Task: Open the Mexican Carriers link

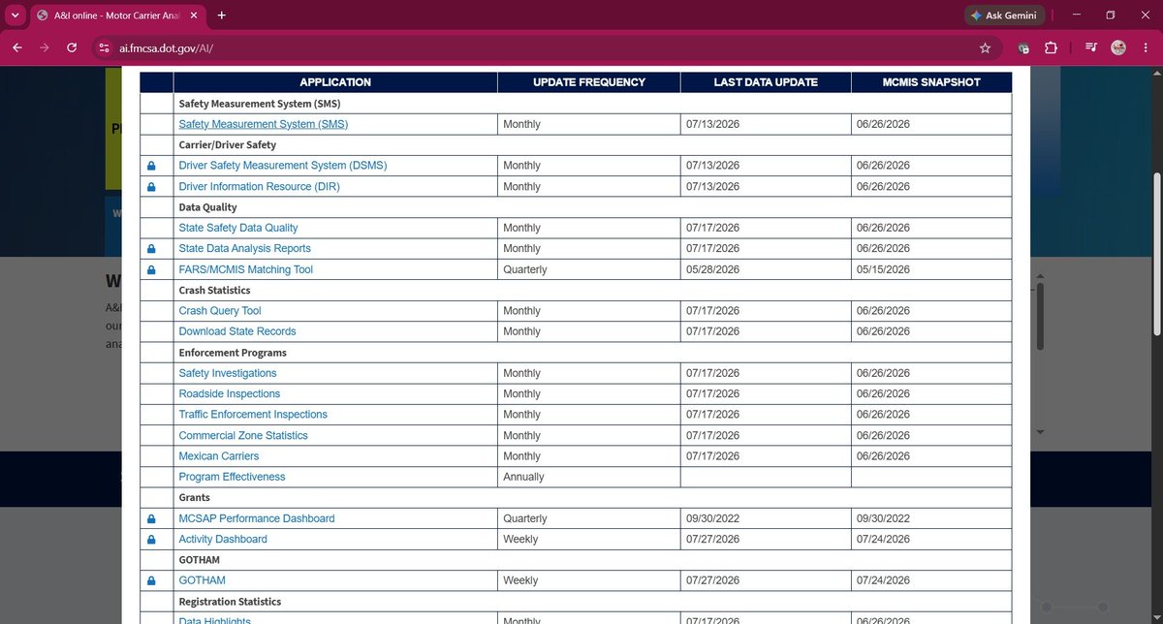Action: coord(219,455)
